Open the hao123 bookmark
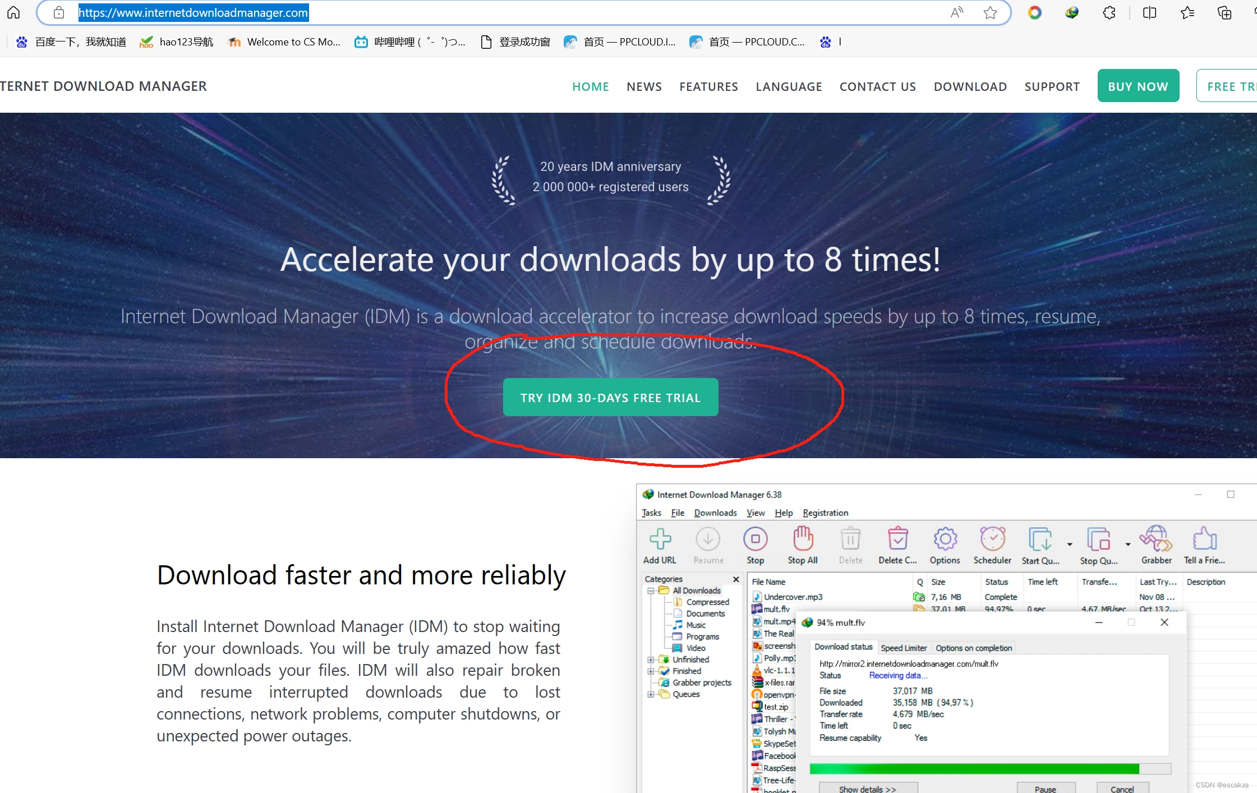The width and height of the screenshot is (1257, 793). pos(177,42)
